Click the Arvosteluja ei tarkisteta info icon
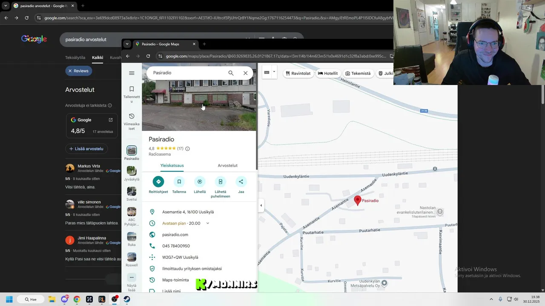The height and width of the screenshot is (306, 545). point(110,105)
